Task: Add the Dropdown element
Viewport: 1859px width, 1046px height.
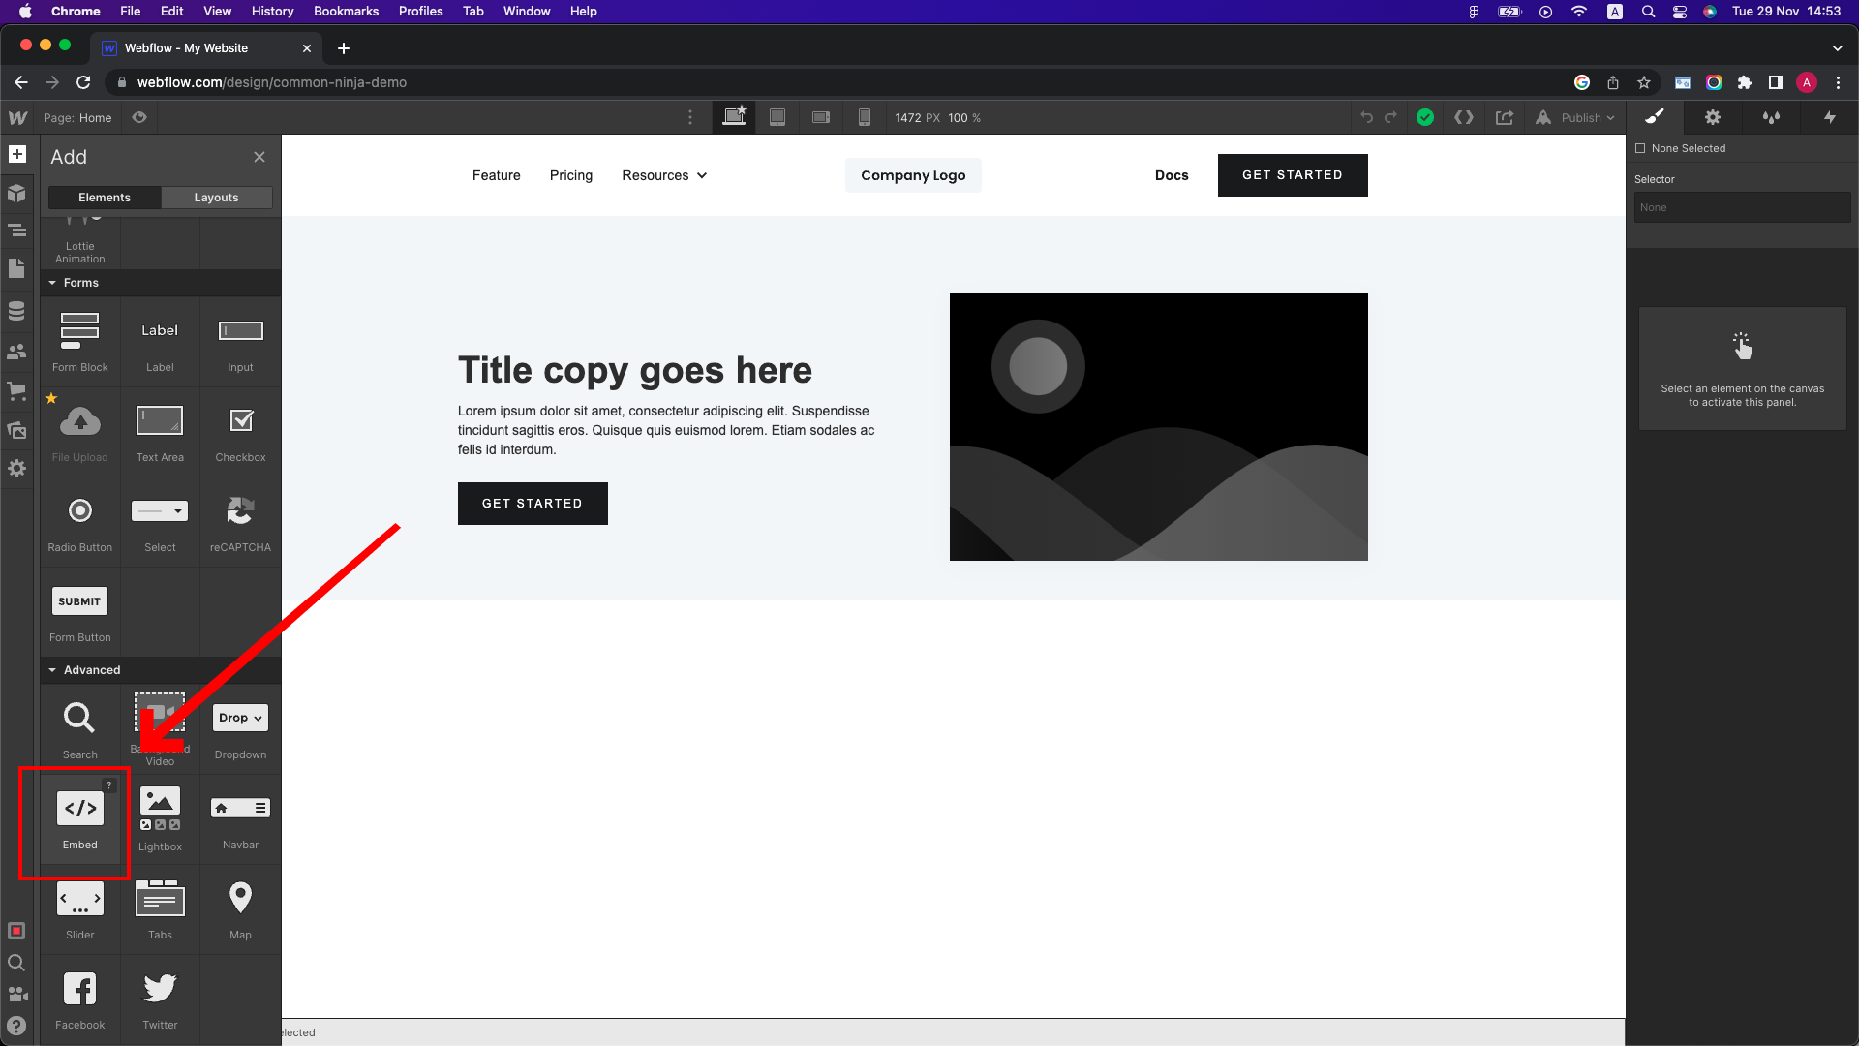Action: click(x=240, y=729)
